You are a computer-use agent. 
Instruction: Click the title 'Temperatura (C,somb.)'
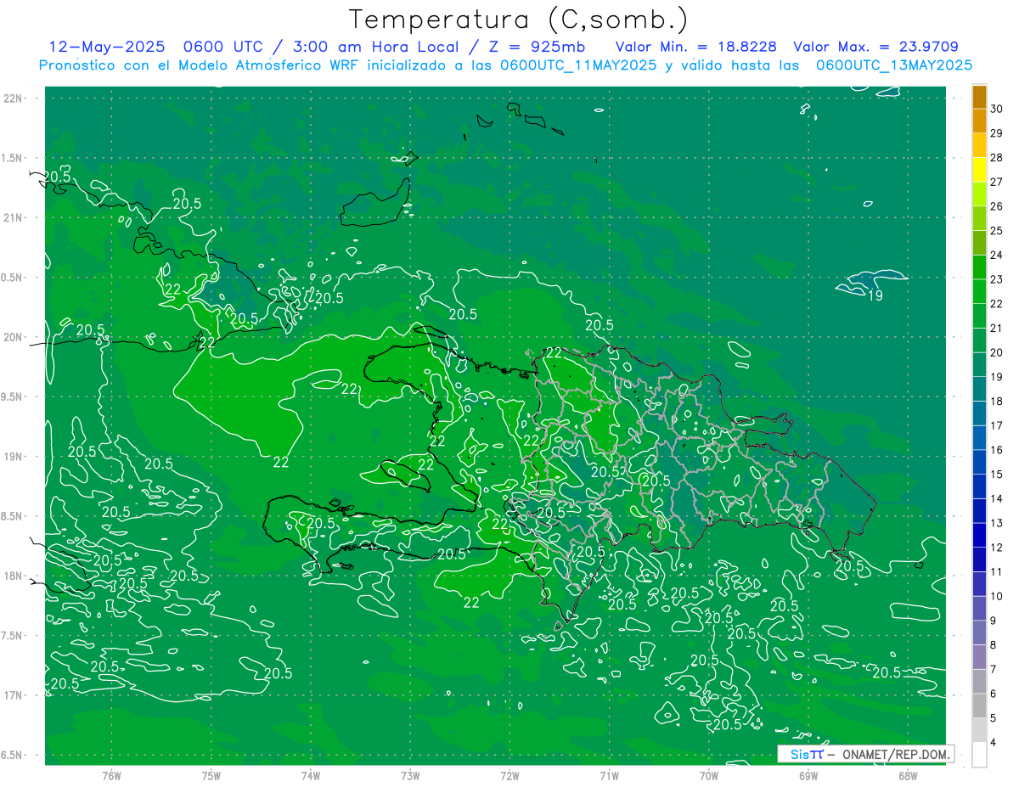[x=519, y=20]
